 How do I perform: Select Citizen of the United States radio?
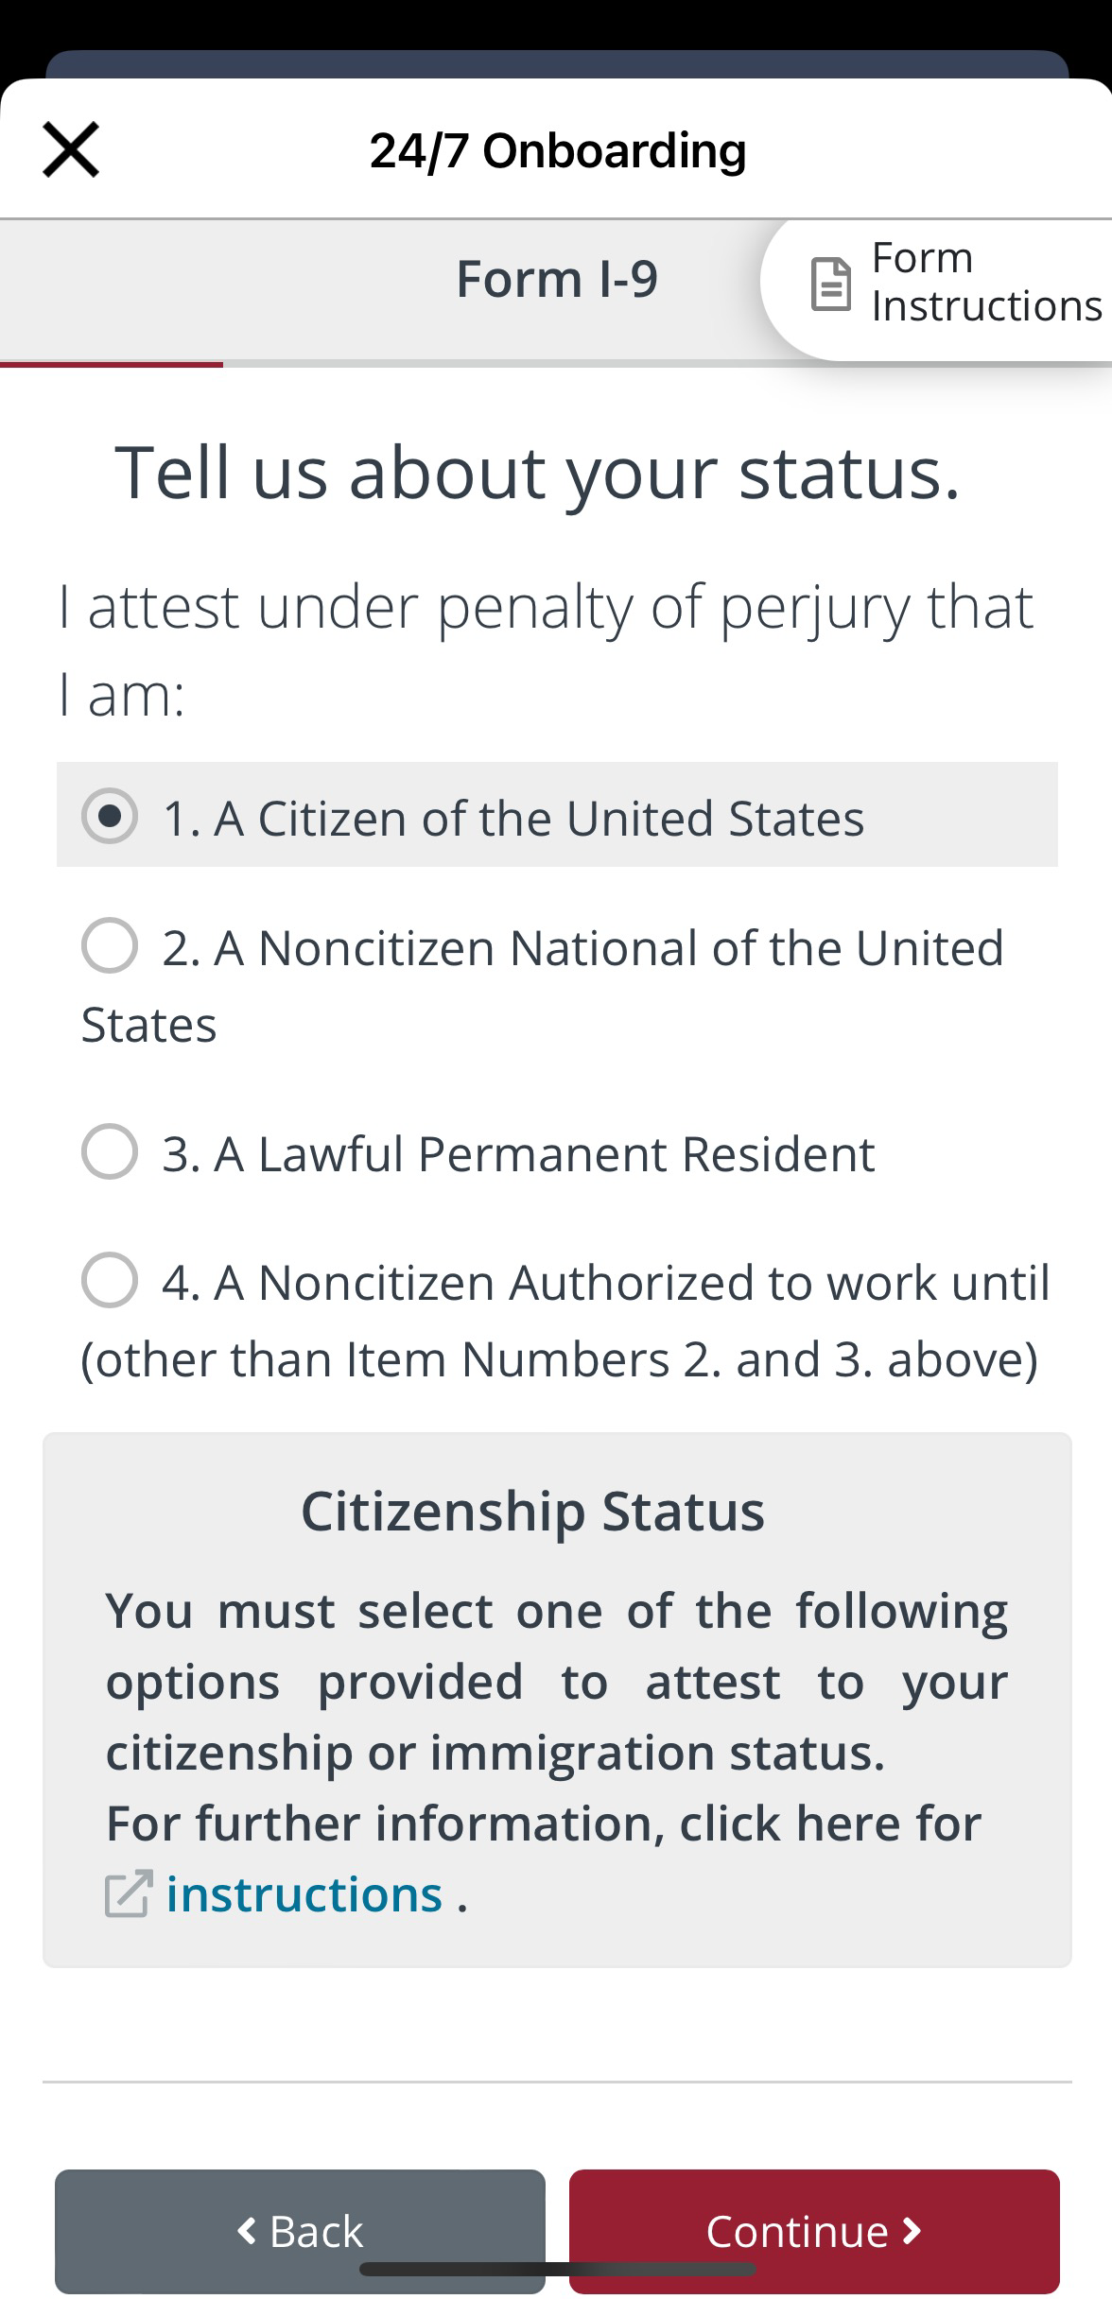click(110, 816)
